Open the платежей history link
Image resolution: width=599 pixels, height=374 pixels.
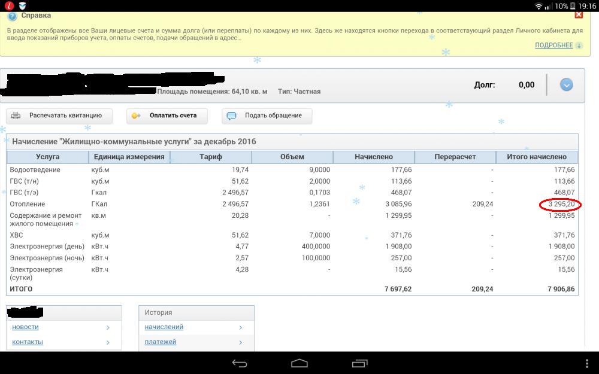click(161, 342)
